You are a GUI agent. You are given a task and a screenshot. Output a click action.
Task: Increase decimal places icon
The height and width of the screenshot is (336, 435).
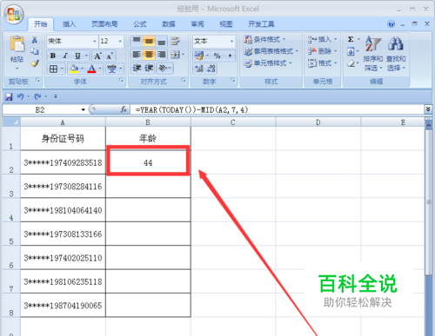click(x=199, y=69)
